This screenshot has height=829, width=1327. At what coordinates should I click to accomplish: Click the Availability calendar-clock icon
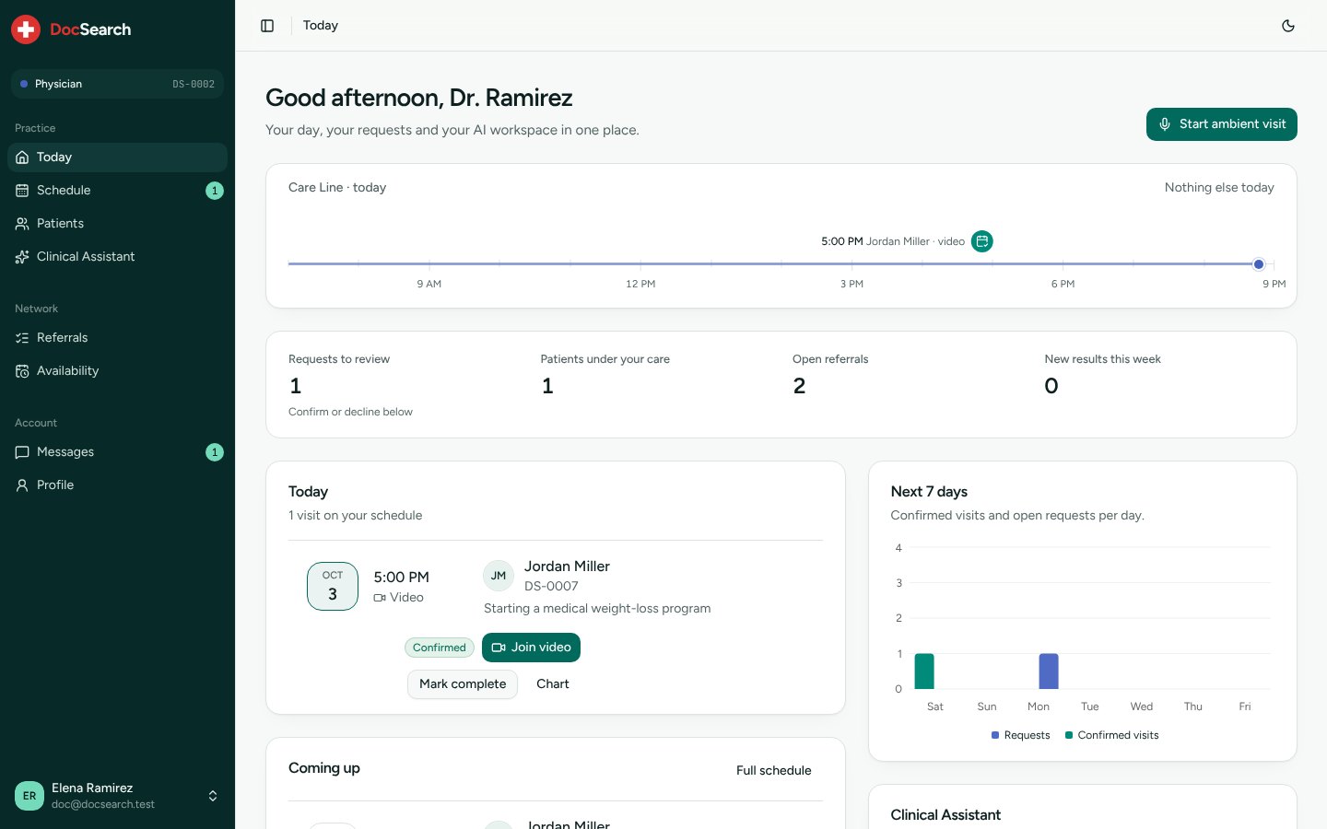coord(22,371)
